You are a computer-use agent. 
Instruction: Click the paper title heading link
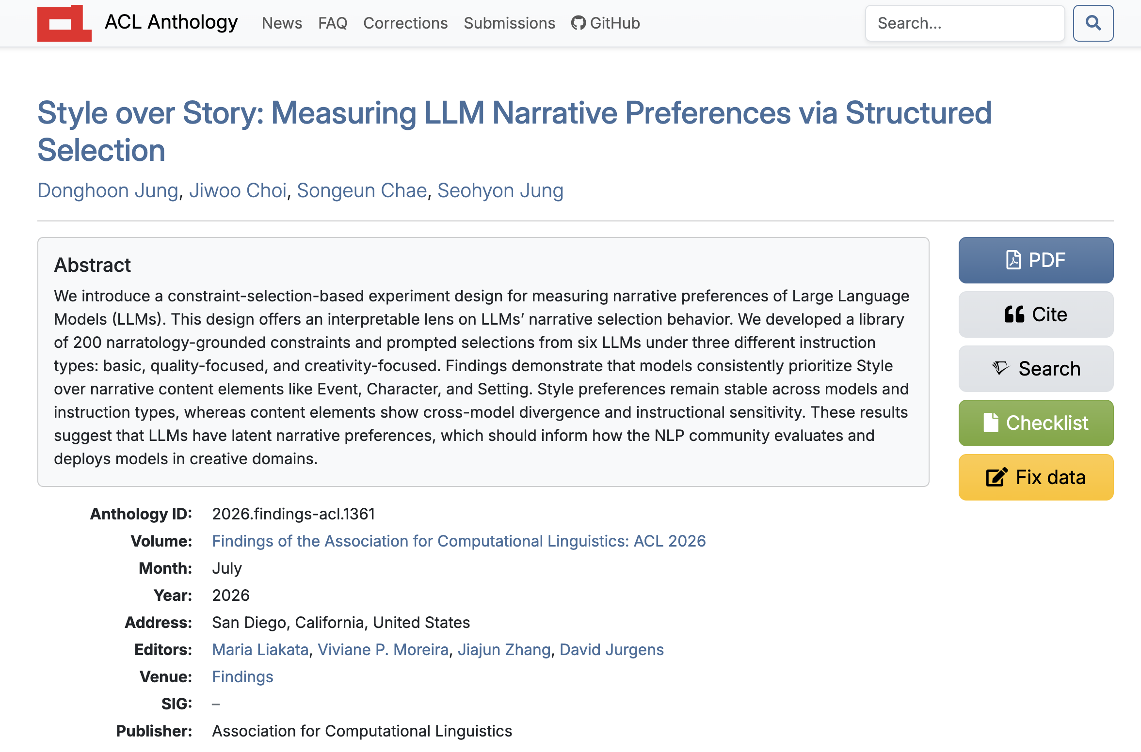[514, 131]
